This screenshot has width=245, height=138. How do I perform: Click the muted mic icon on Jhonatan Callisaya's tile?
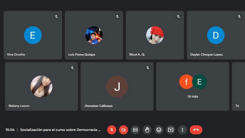(148, 68)
